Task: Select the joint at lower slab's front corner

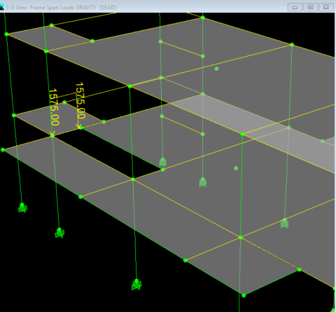Action: point(244,296)
